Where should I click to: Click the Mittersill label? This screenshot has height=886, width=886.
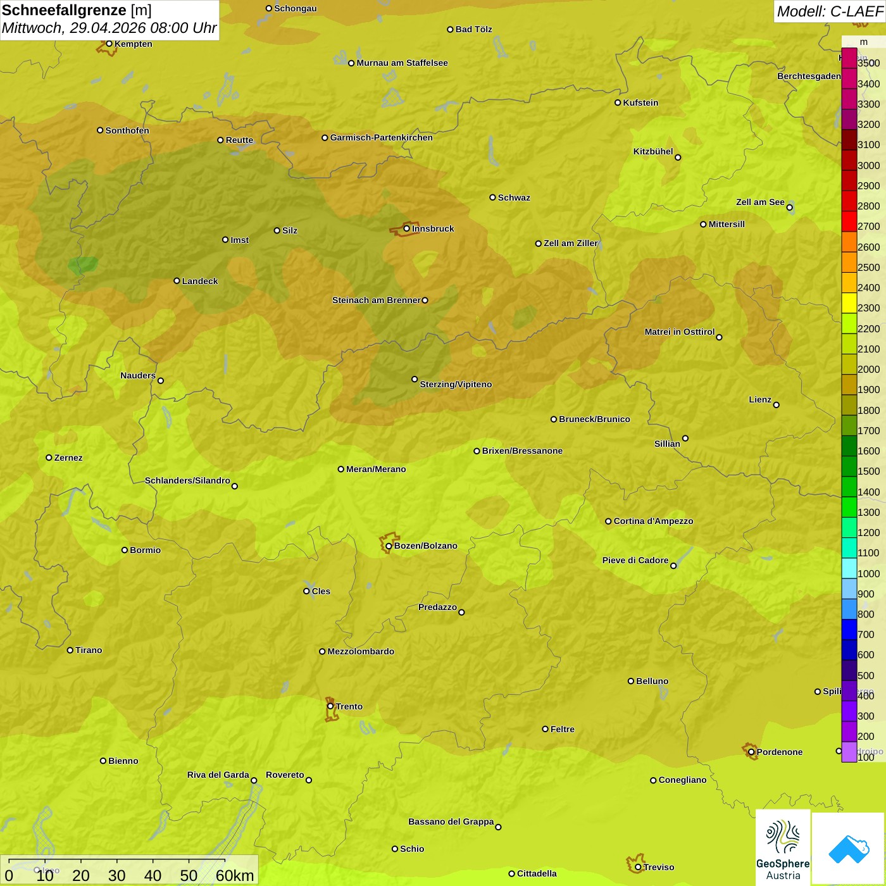coord(727,224)
